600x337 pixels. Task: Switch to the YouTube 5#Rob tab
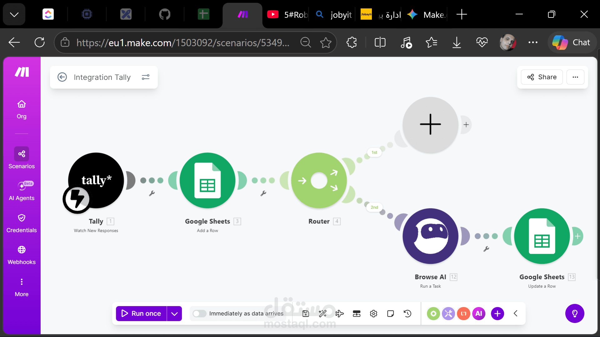287,14
